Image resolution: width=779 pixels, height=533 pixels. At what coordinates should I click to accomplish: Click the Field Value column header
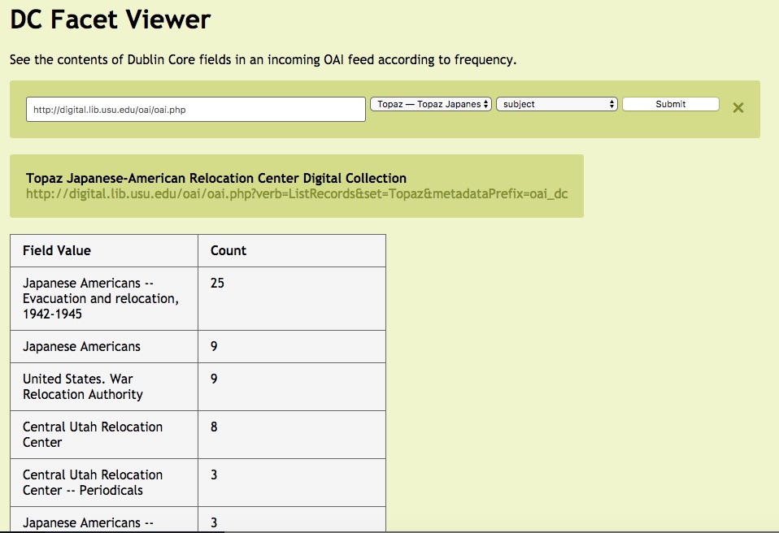pos(57,250)
